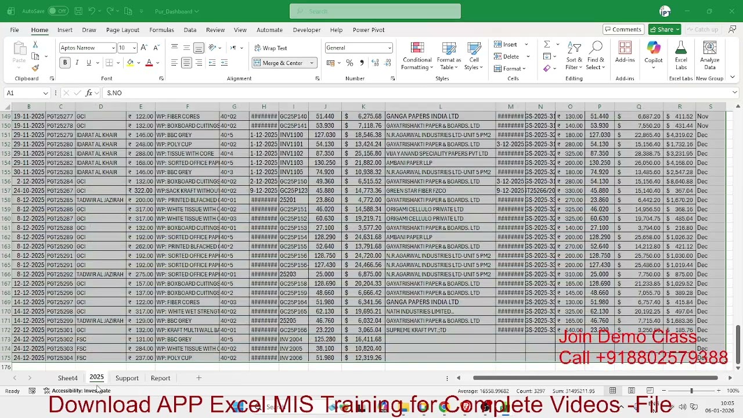Collapse the ribbon with the chevron
This screenshot has width=743, height=418.
tap(733, 77)
